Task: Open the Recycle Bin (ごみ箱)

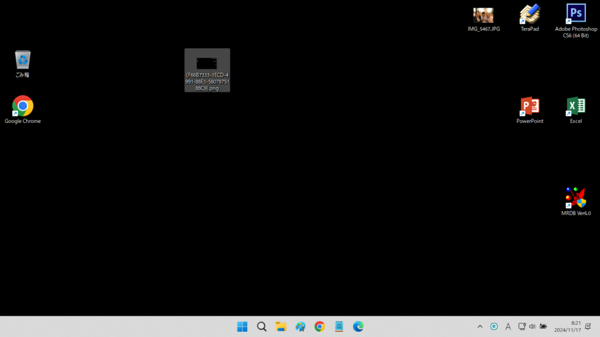Action: 22,60
